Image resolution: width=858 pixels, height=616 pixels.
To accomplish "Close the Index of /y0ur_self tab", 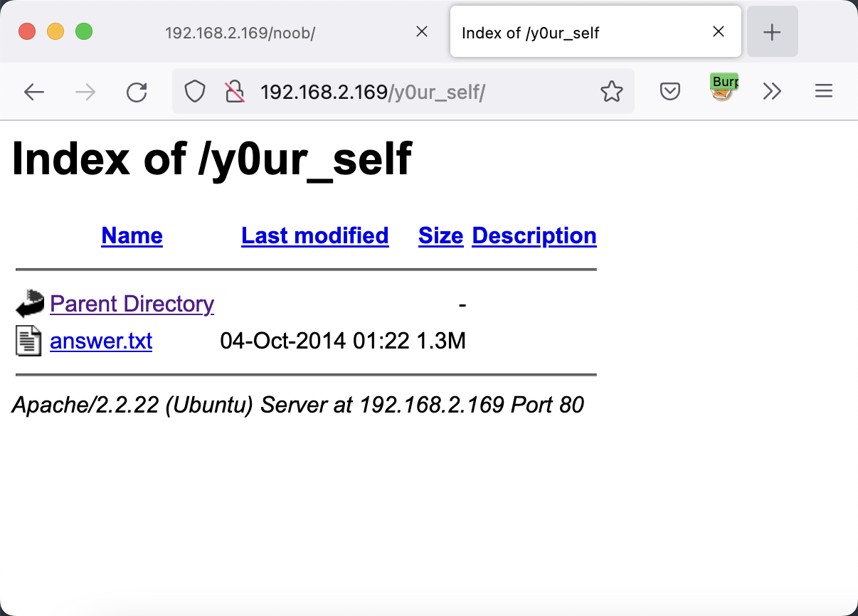I will point(719,32).
